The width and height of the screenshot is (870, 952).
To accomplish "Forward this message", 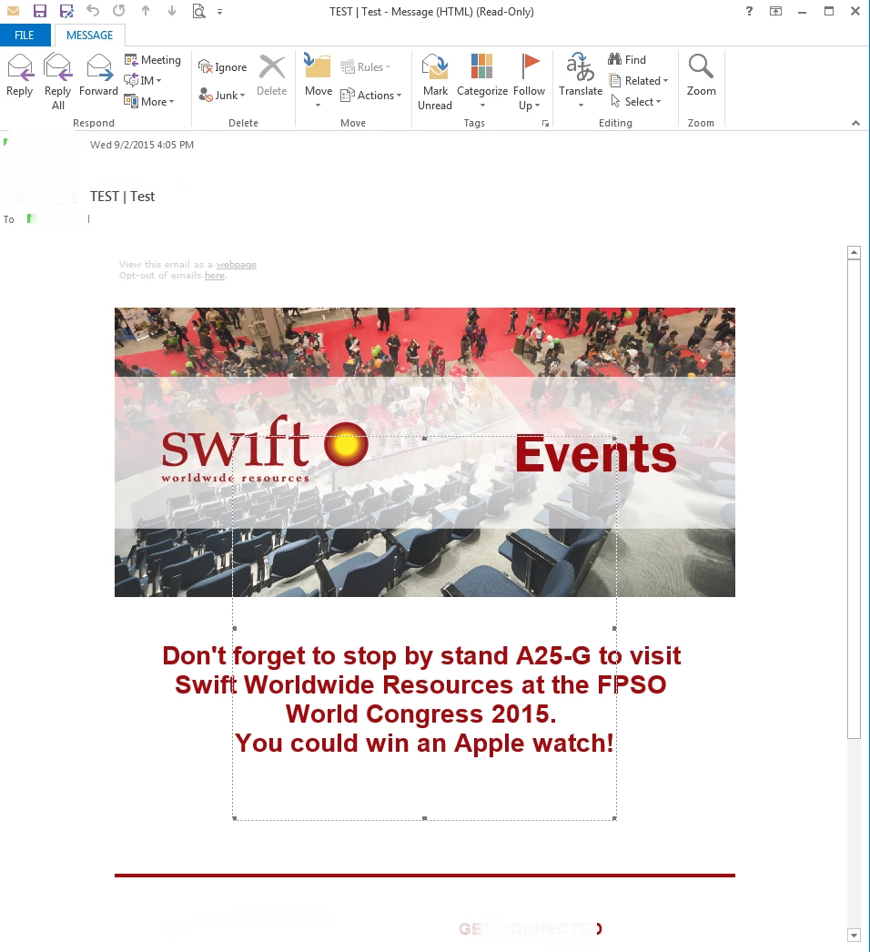I will tap(98, 75).
